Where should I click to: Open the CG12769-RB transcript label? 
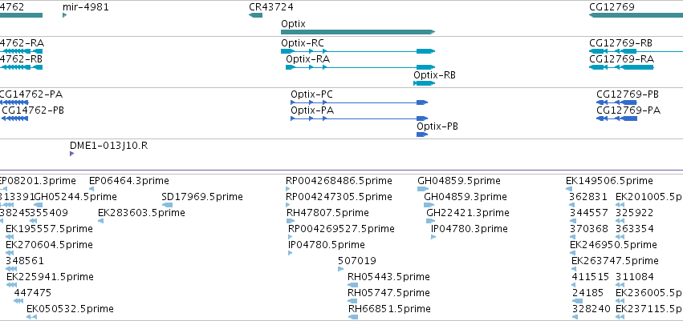coord(620,43)
